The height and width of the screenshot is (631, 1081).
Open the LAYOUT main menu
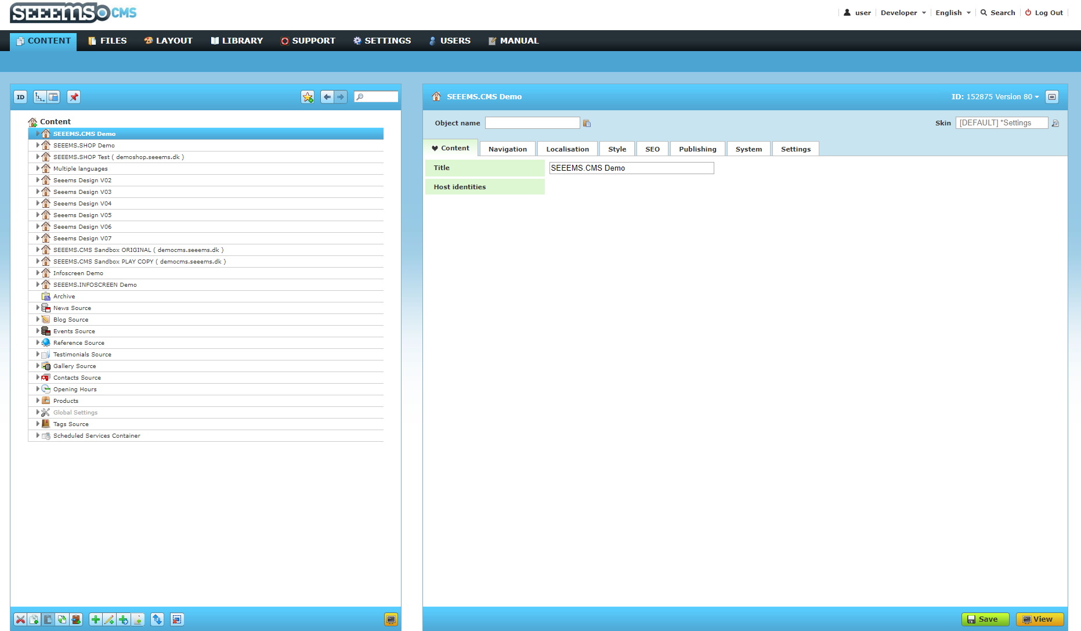coord(168,41)
